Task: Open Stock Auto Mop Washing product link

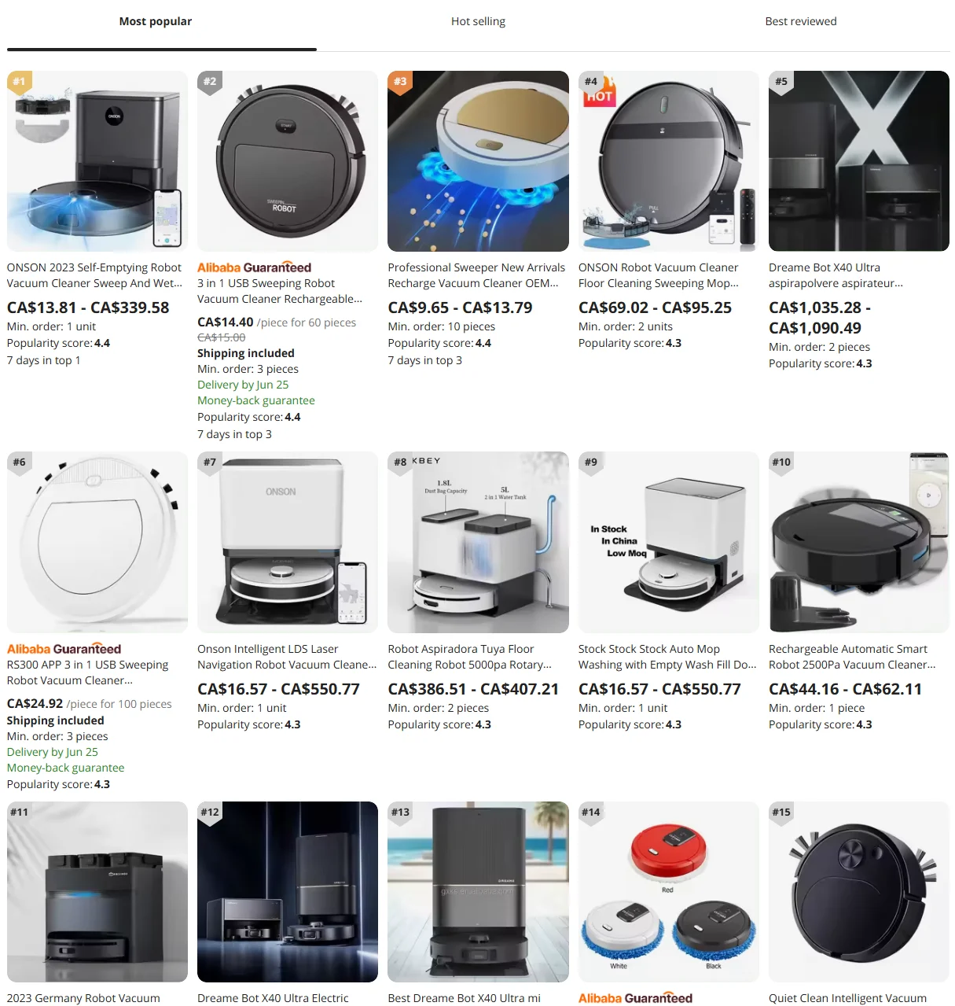Action: [667, 657]
